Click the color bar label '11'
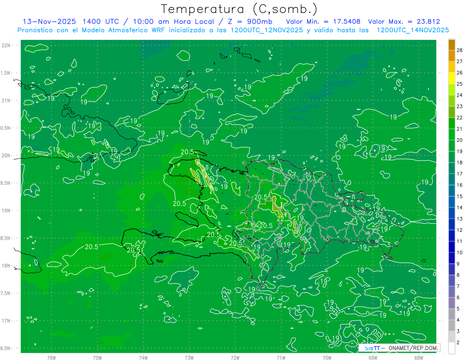470x363 pixels. pos(460,241)
